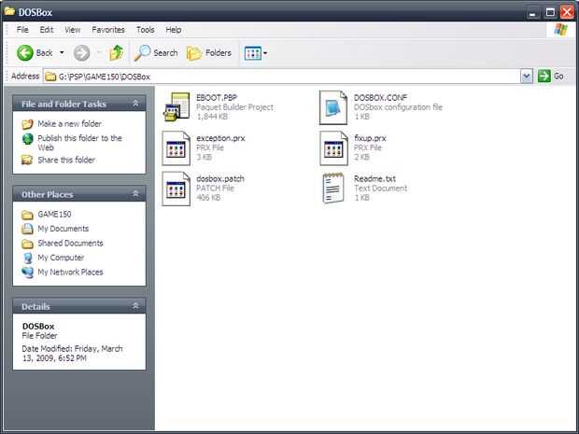Click the Share this folder icon
Screen dimensions: 579x434
pyautogui.click(x=27, y=160)
